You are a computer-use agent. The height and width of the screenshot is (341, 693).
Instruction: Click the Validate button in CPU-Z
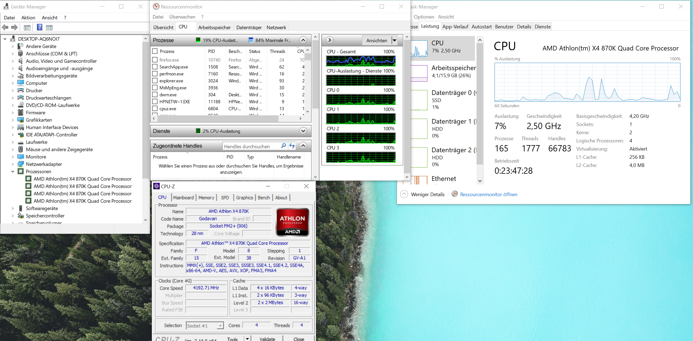(267, 338)
